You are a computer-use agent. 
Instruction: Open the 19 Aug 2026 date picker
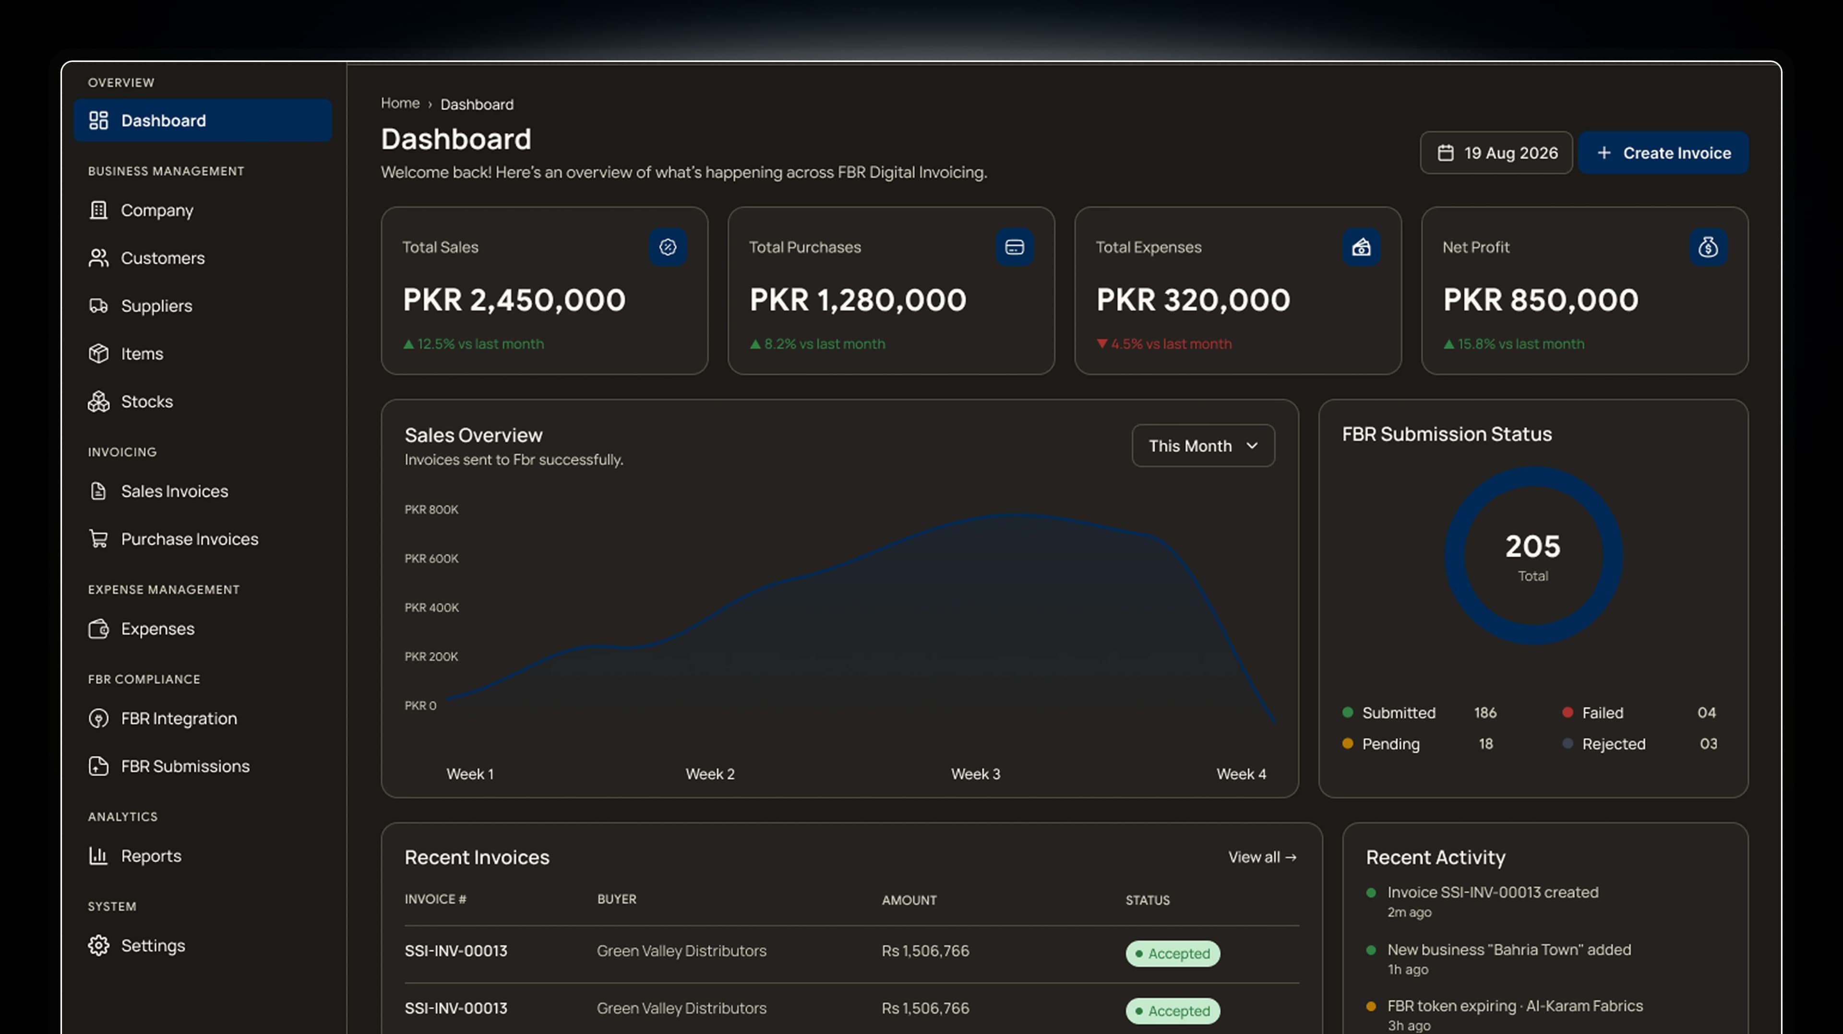coord(1496,152)
